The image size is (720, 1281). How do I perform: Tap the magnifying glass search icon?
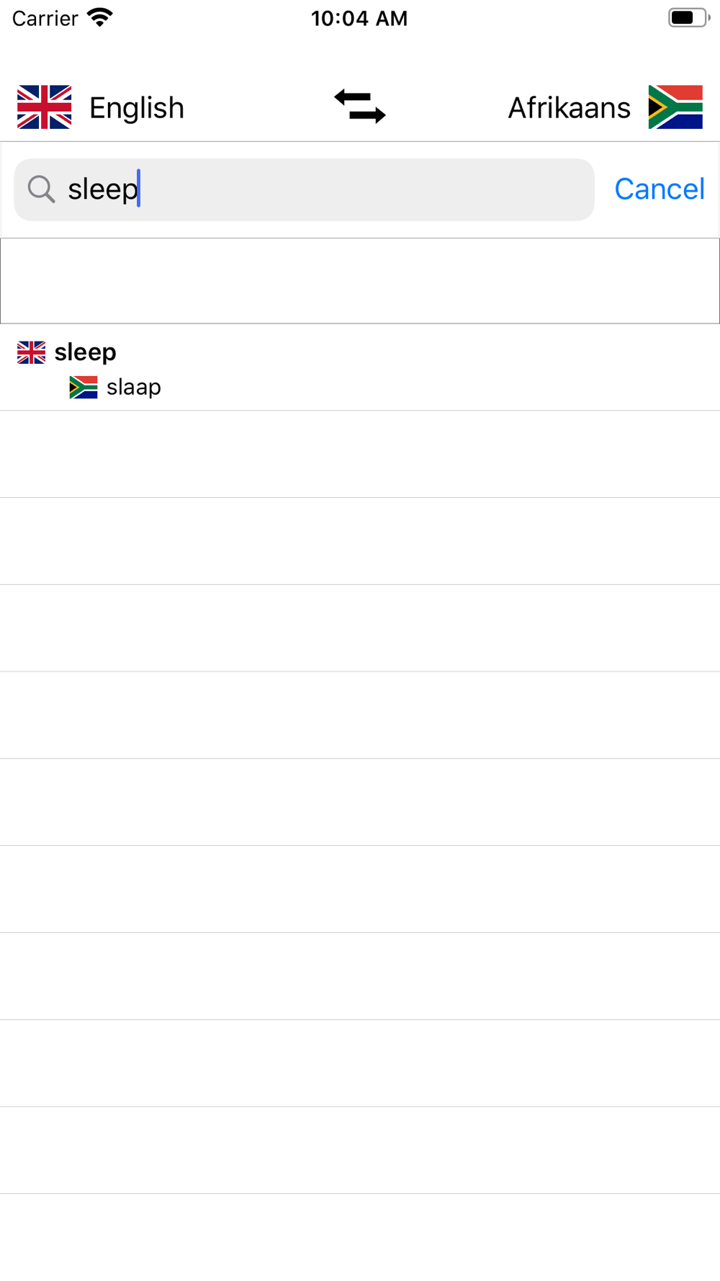pos(41,189)
